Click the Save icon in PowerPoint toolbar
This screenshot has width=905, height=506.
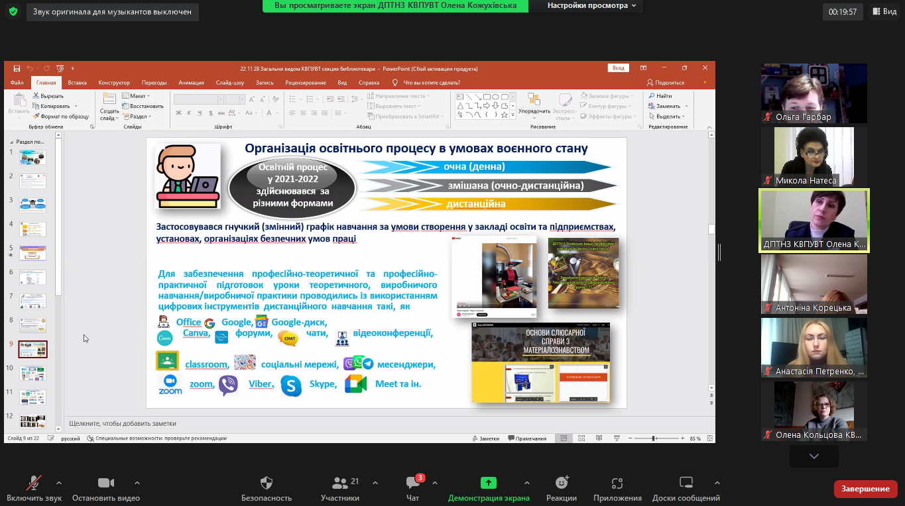click(x=16, y=68)
